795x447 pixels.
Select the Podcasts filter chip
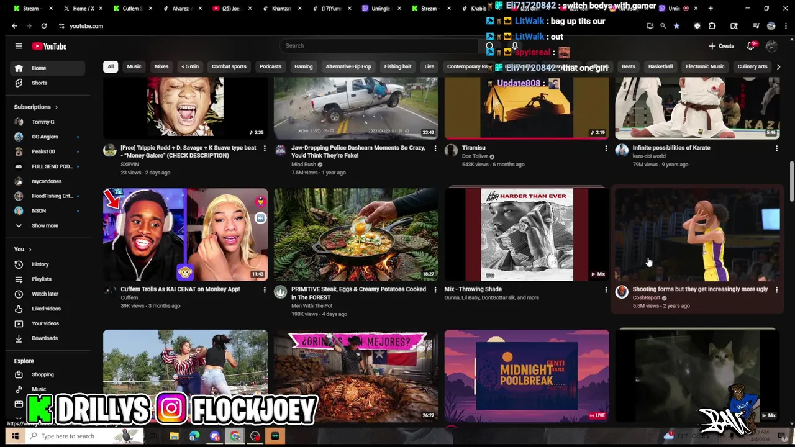[270, 66]
